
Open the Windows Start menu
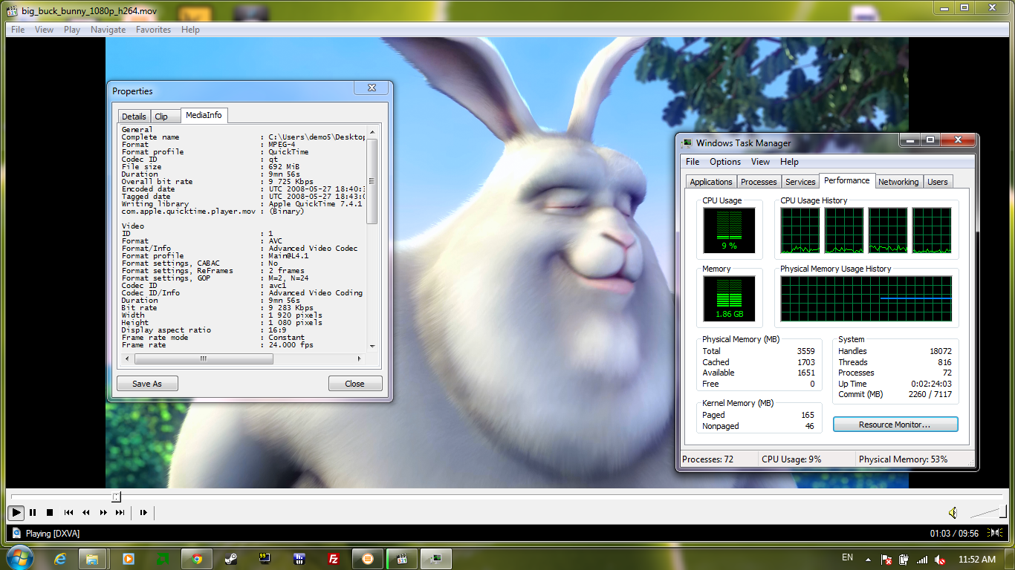[19, 558]
